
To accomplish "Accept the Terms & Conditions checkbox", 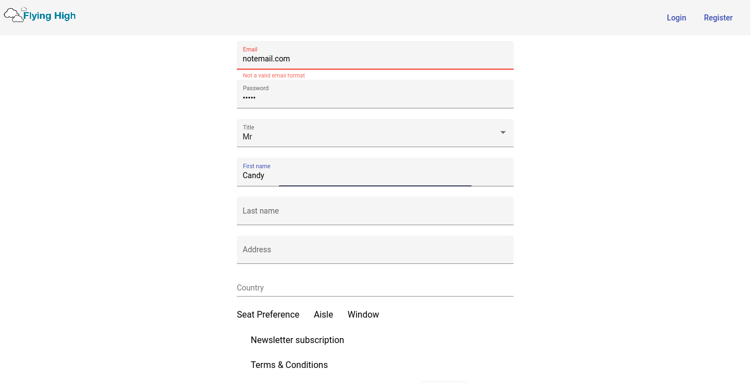I will click(x=289, y=365).
